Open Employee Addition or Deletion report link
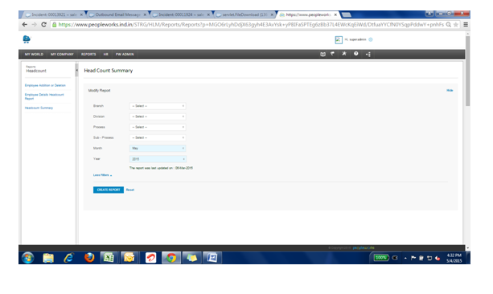The image size is (493, 294). [x=45, y=85]
